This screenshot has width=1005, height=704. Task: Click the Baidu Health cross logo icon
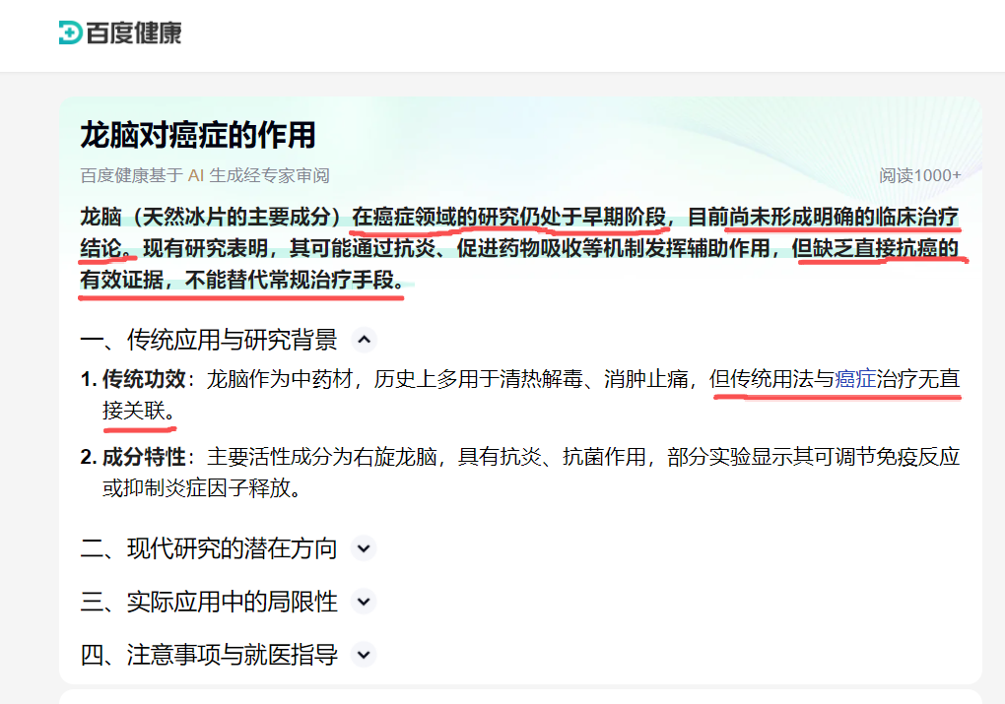70,32
